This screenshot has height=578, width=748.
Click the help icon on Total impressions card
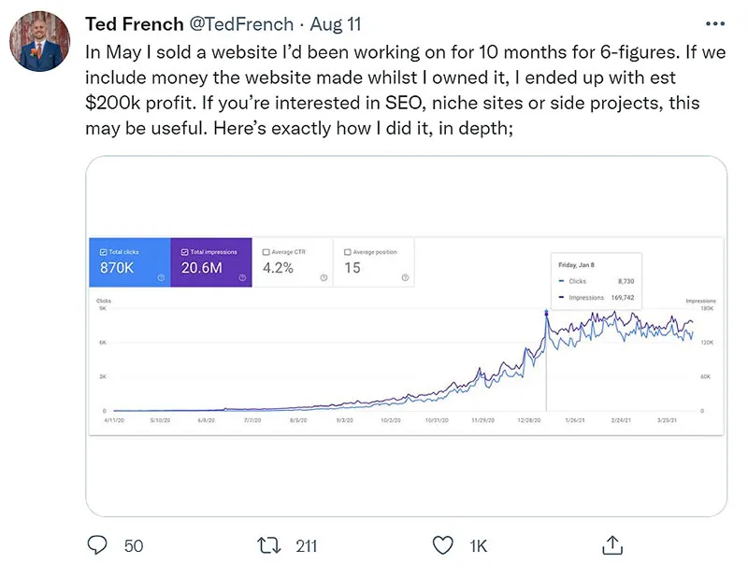pyautogui.click(x=241, y=275)
